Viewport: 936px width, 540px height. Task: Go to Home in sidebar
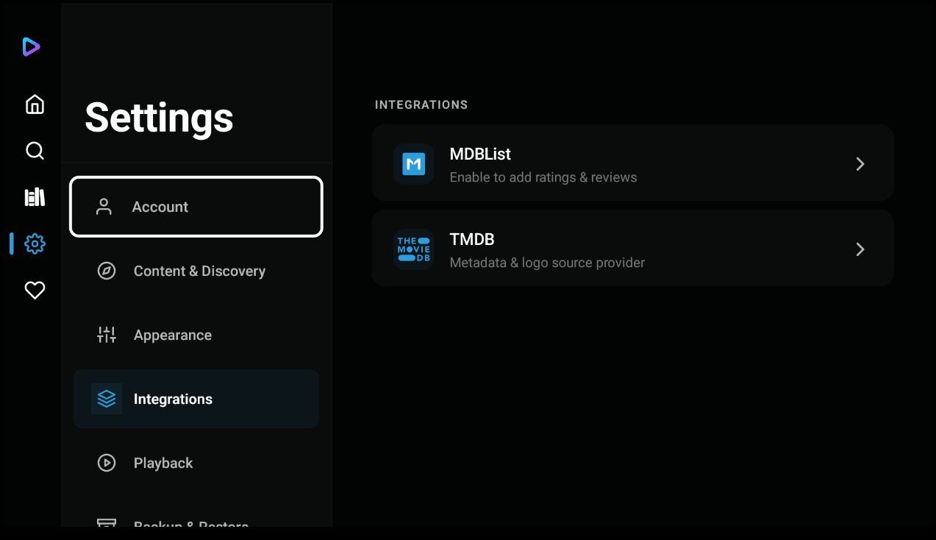35,104
